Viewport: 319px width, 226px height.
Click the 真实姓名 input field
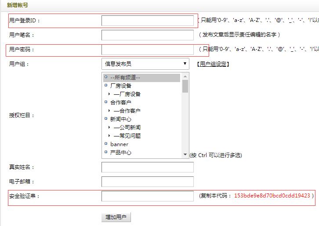click(148, 167)
